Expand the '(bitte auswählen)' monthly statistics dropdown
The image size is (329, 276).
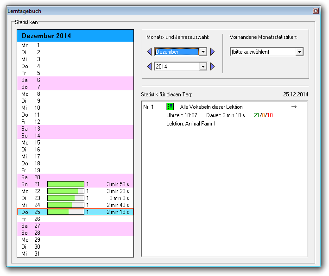click(x=299, y=52)
